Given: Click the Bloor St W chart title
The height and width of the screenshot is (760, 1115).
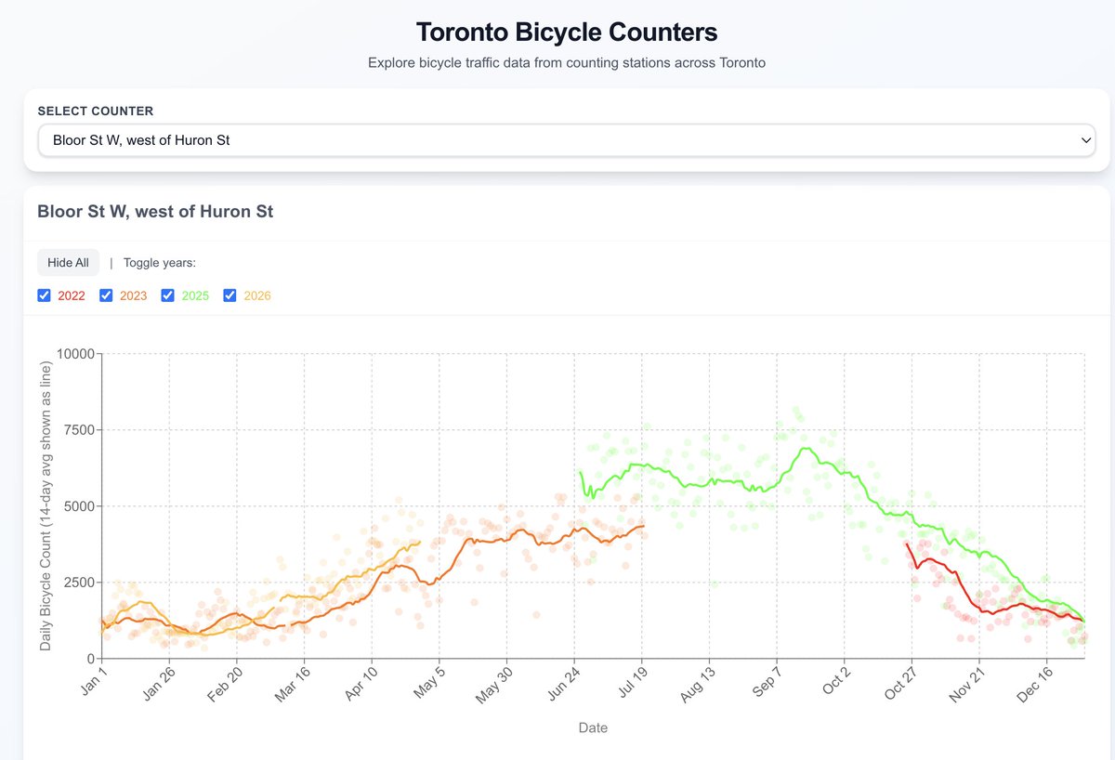Looking at the screenshot, I should pyautogui.click(x=155, y=212).
